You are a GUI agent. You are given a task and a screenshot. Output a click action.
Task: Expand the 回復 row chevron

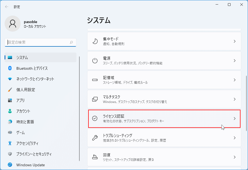234,157
